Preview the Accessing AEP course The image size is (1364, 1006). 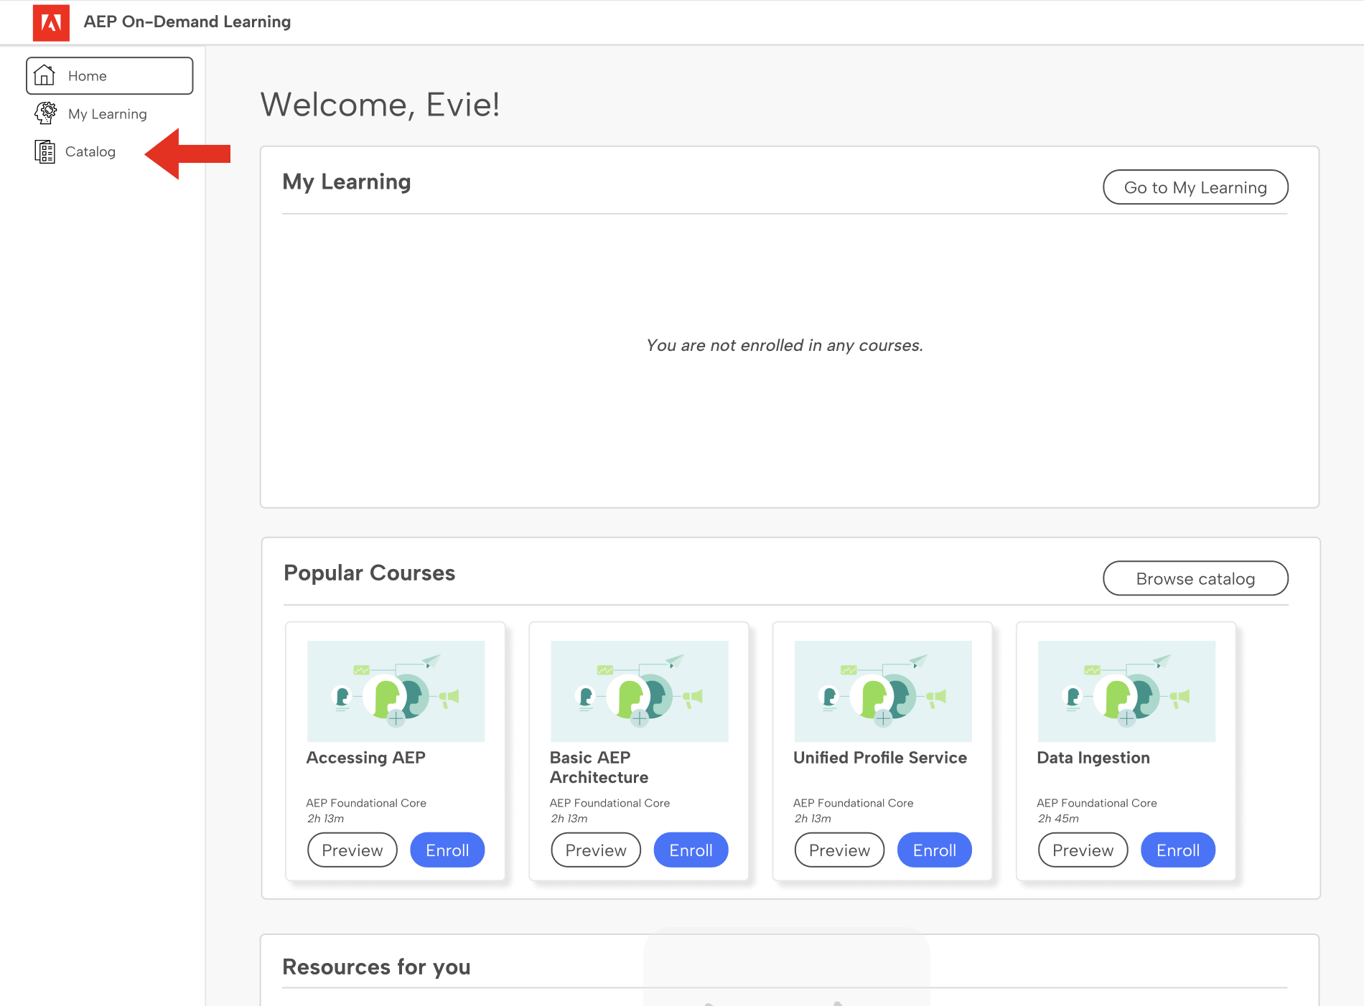[352, 850]
